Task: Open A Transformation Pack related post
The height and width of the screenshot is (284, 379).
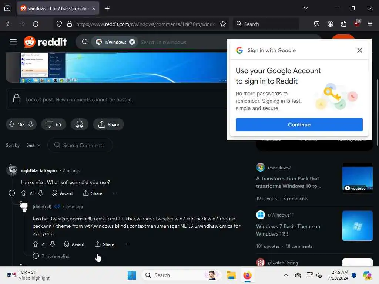Action: pyautogui.click(x=289, y=182)
